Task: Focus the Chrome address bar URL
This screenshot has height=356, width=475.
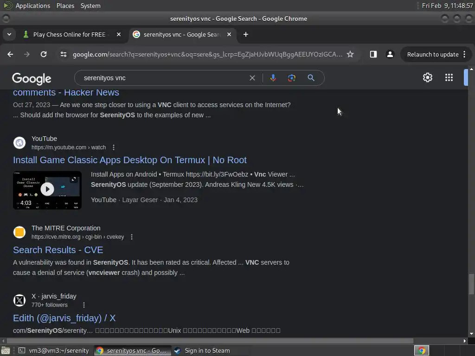Action: click(x=207, y=55)
